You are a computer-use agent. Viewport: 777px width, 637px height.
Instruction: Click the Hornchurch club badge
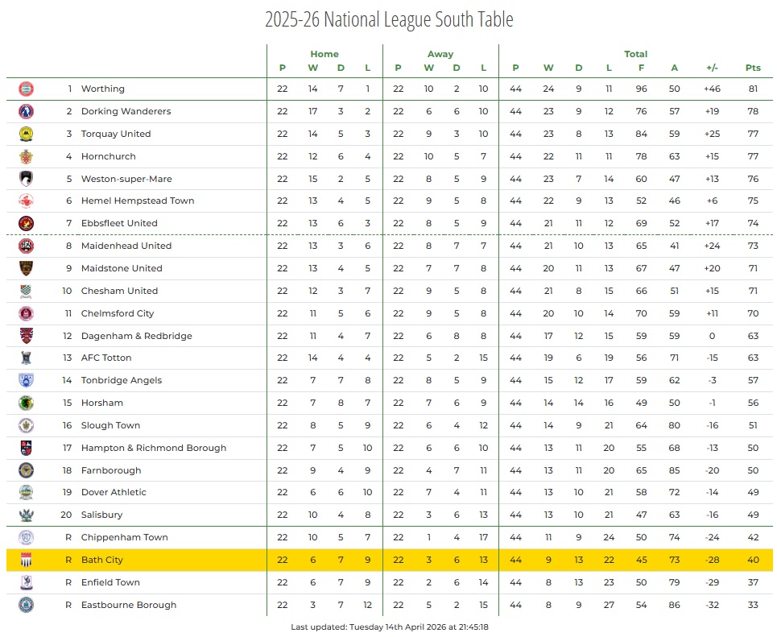26,156
